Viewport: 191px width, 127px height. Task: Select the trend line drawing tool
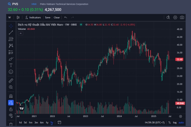[x=11, y=33]
